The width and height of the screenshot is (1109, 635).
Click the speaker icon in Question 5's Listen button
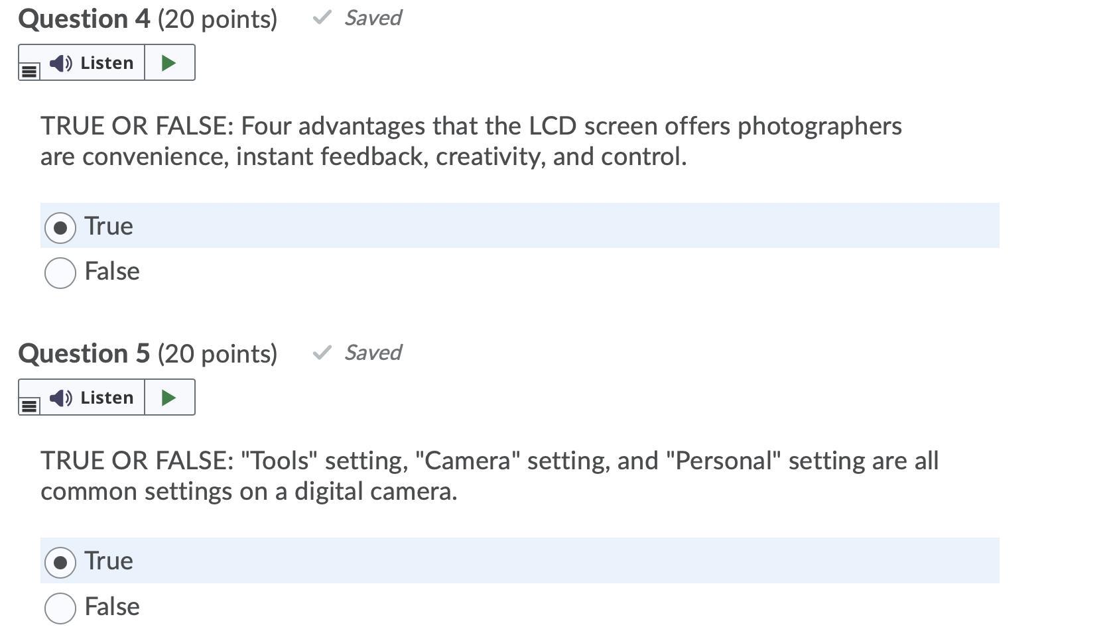60,398
